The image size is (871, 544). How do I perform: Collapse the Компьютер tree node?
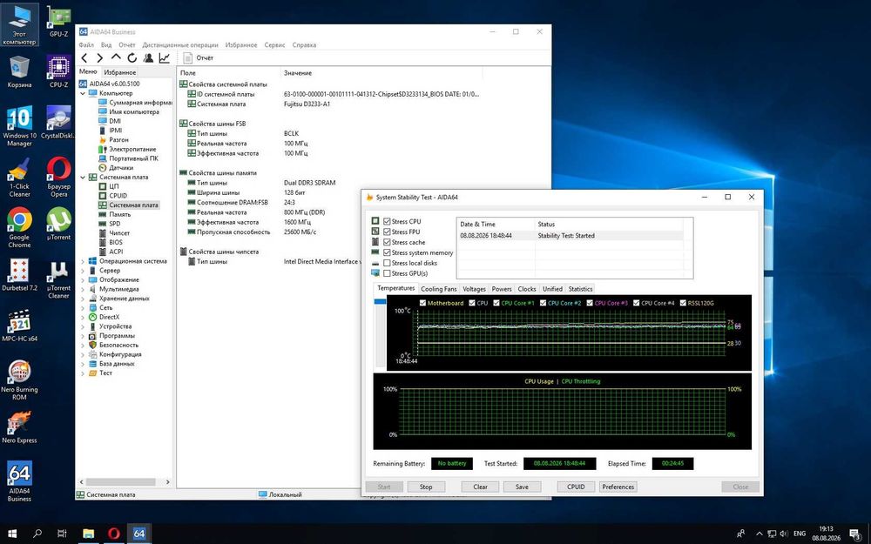point(83,93)
